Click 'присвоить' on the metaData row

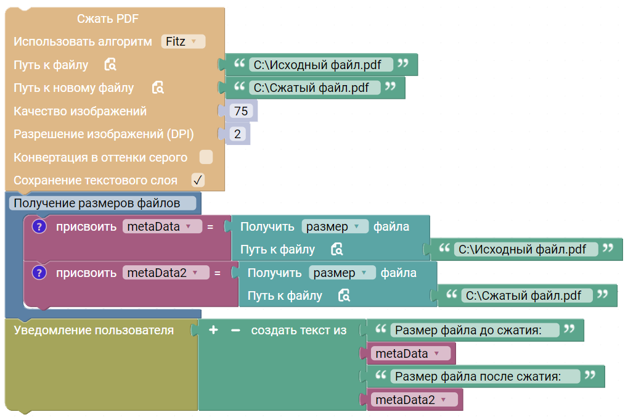(x=86, y=226)
